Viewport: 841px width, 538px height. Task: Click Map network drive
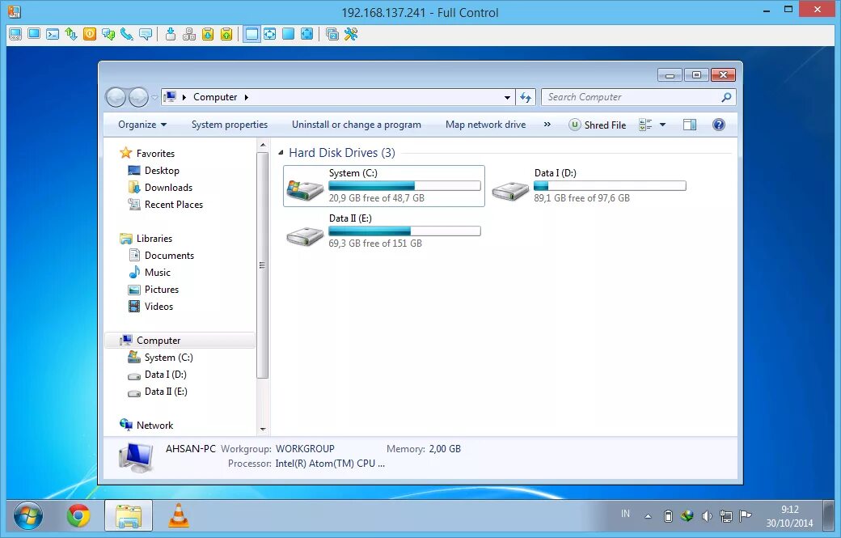click(485, 125)
